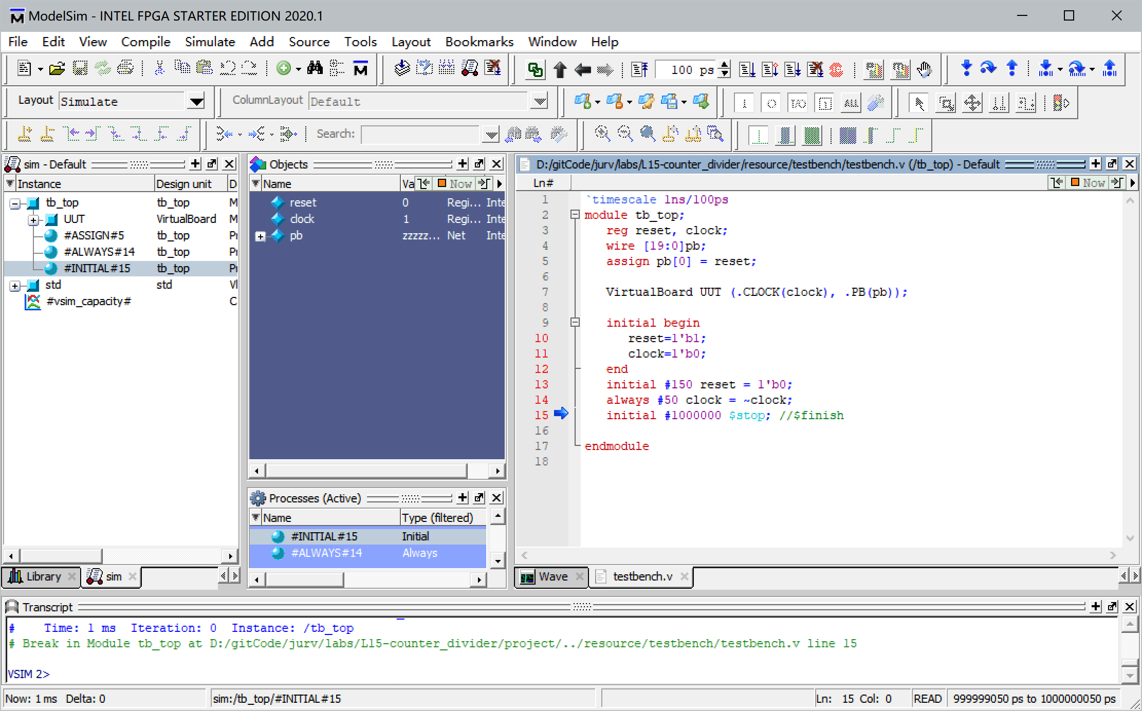
Task: Select the testbench.v tab
Action: 641,576
